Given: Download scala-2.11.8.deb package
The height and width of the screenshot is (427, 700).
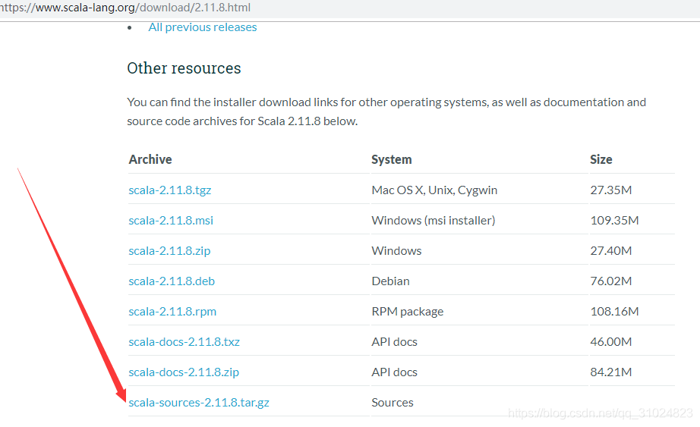Looking at the screenshot, I should click(x=172, y=281).
